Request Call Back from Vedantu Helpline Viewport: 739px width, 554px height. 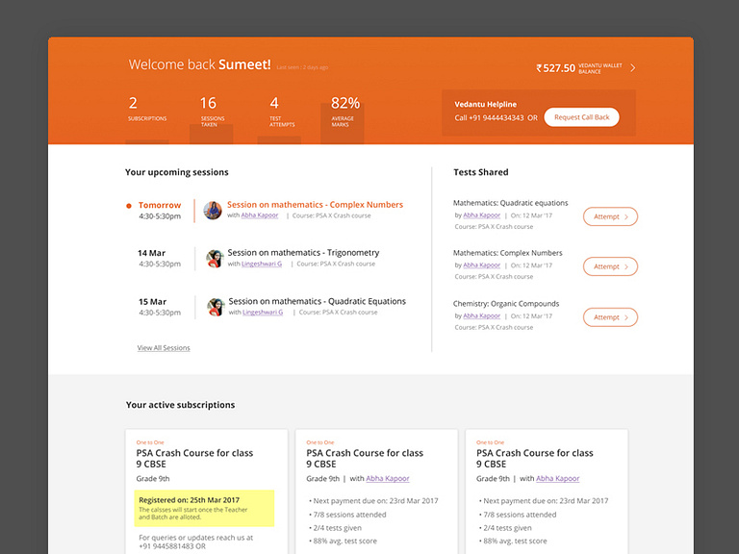pyautogui.click(x=581, y=117)
